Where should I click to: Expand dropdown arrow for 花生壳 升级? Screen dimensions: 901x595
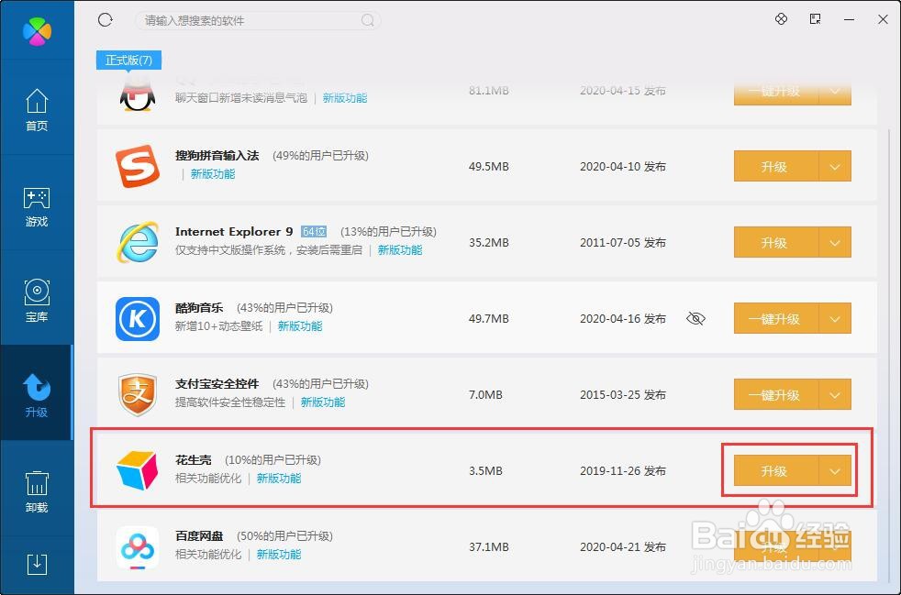pyautogui.click(x=835, y=471)
